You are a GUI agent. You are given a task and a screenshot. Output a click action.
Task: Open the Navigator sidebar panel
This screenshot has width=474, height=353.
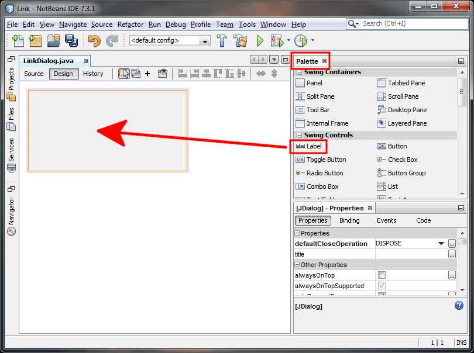click(x=11, y=216)
